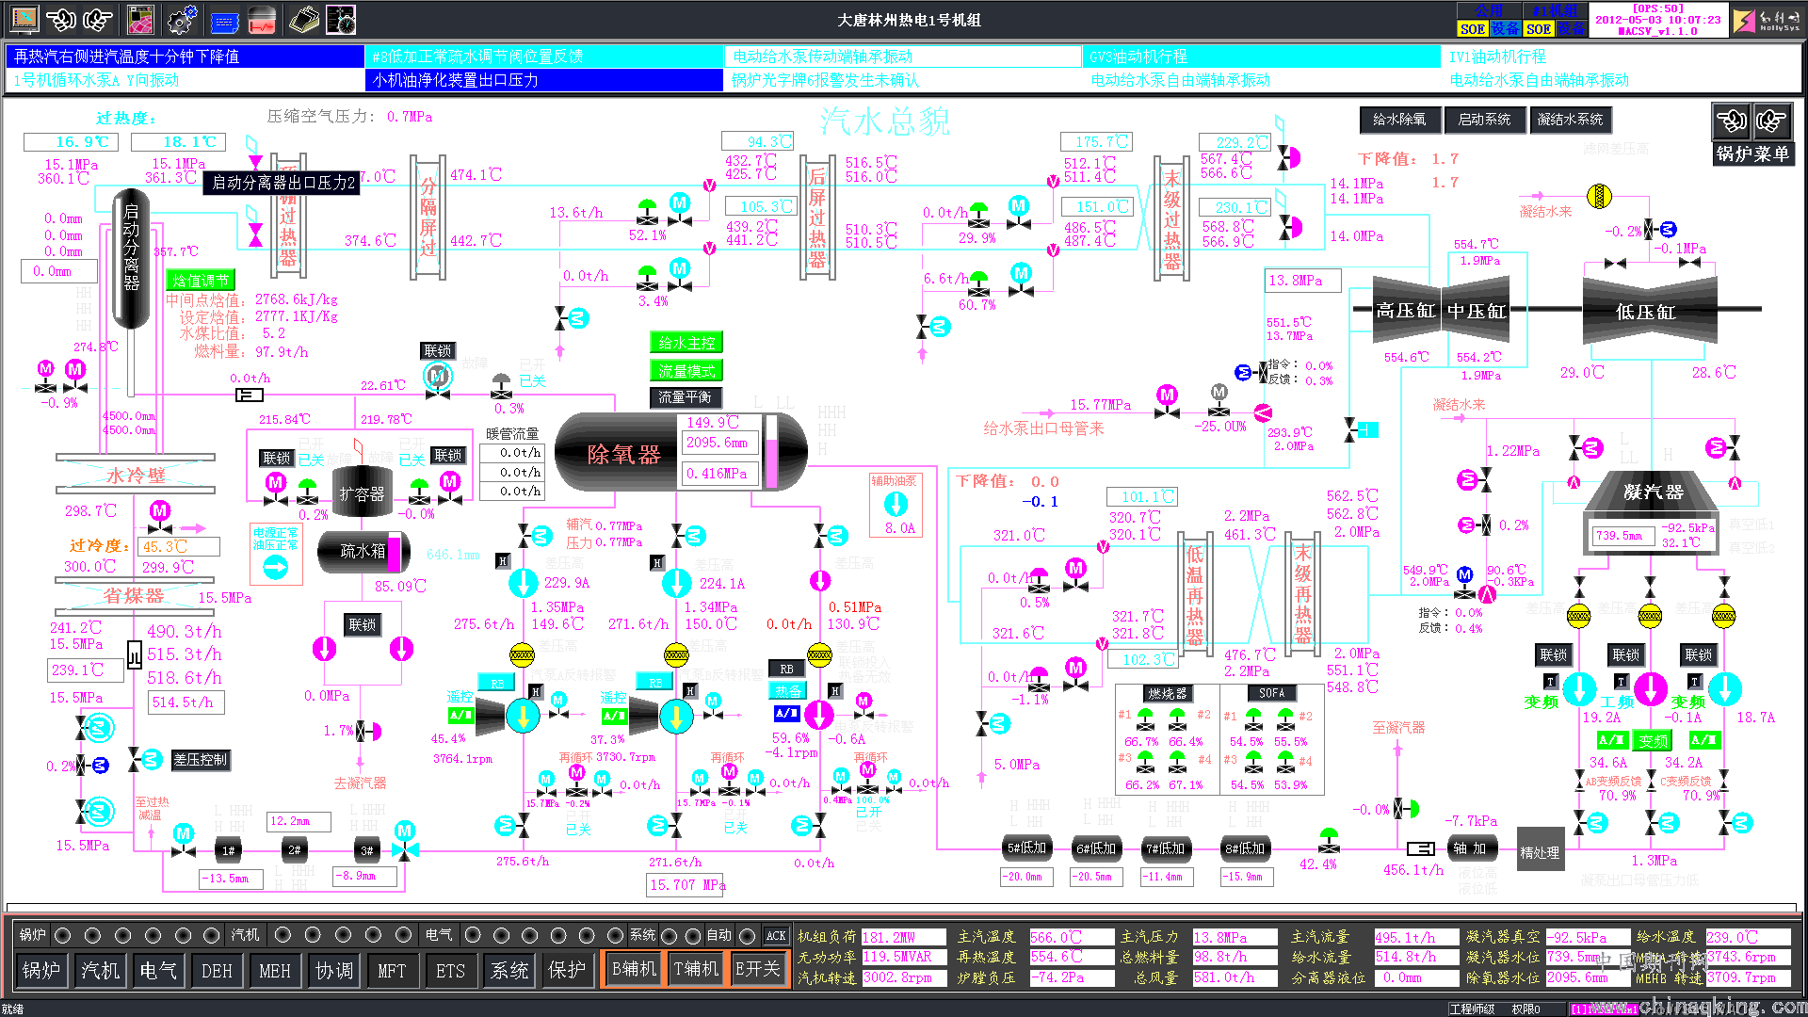Click the green 流量模式 button
1808x1017 pixels.
coord(686,371)
